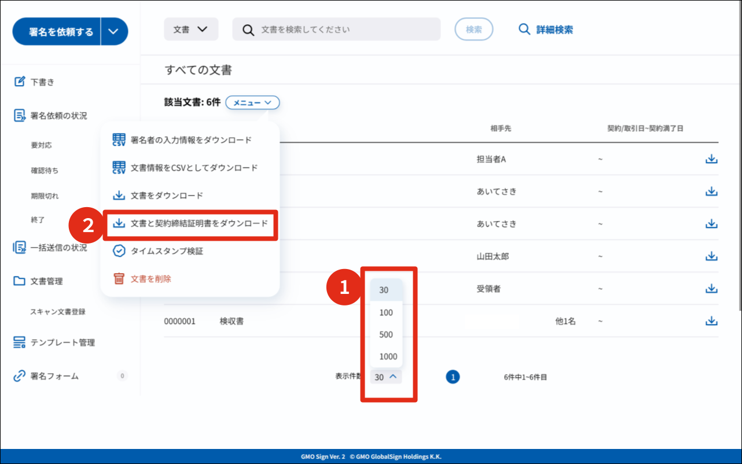
Task: Click download icon in 受領者 row
Action: point(711,289)
